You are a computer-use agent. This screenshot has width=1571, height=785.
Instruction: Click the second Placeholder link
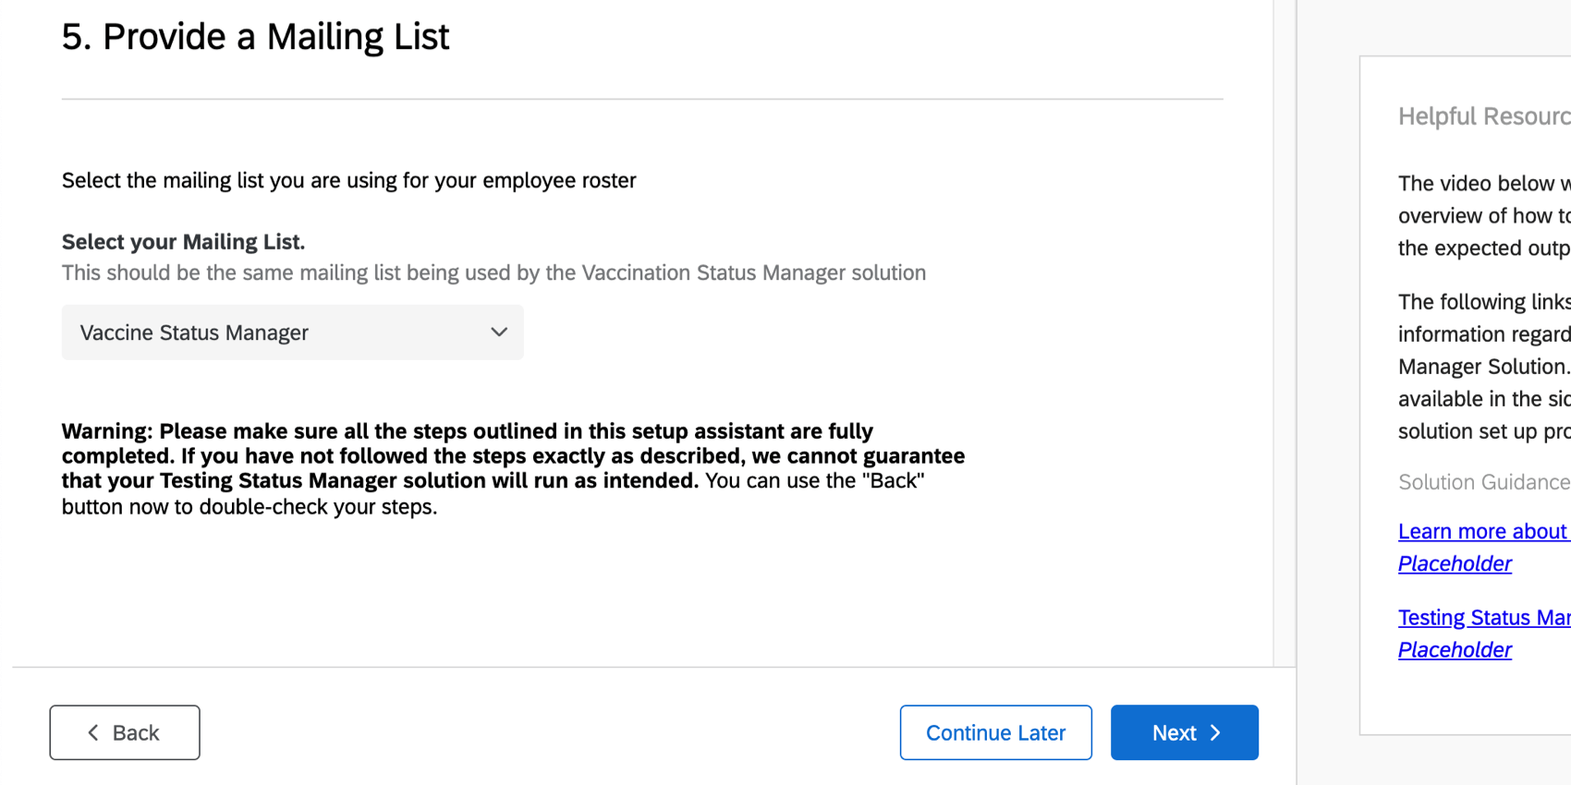click(x=1455, y=649)
